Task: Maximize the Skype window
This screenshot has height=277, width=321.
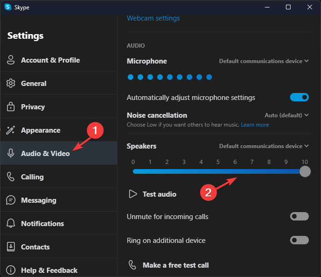Action: click(288, 7)
